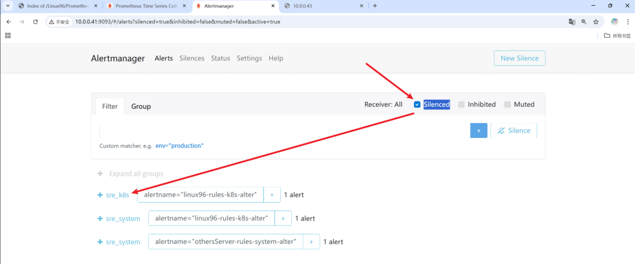Bookmark this page with star icon
This screenshot has height=264, width=635.
point(596,22)
